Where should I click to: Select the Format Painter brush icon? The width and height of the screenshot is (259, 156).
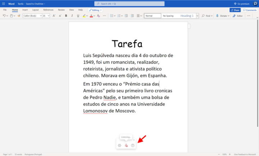click(19, 16)
